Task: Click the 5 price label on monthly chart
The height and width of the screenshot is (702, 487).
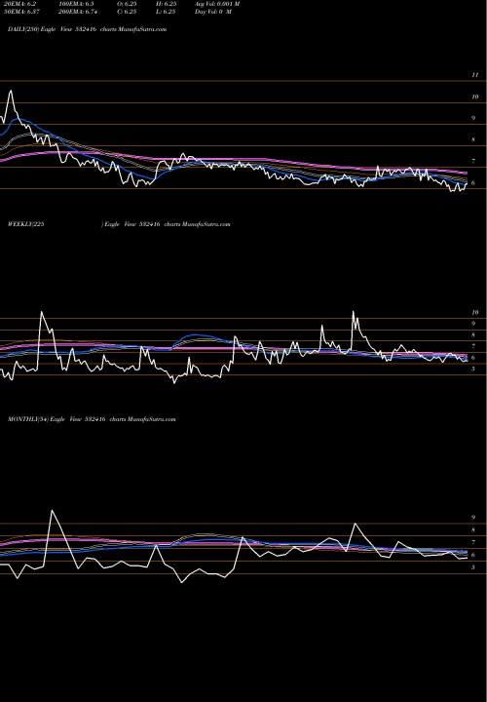Action: click(473, 567)
